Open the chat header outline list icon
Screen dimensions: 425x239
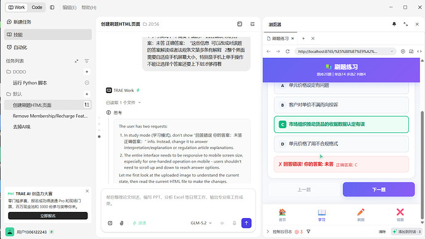click(253, 24)
